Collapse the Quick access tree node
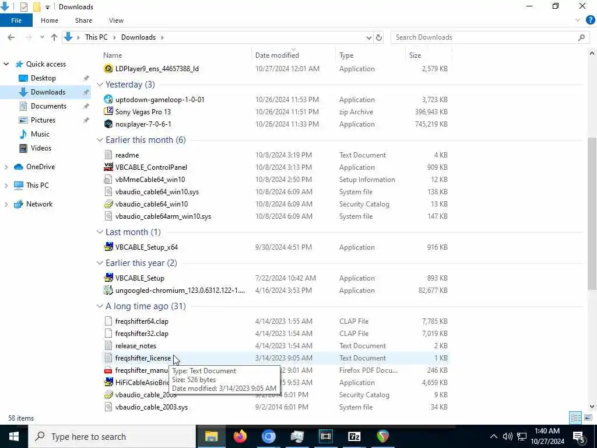597x448 pixels. pyautogui.click(x=6, y=64)
